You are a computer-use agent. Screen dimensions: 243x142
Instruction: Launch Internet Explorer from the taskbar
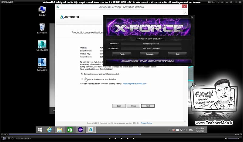[x=49, y=130]
